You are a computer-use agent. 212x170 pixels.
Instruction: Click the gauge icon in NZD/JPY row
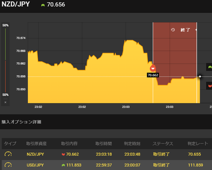pos(8,154)
